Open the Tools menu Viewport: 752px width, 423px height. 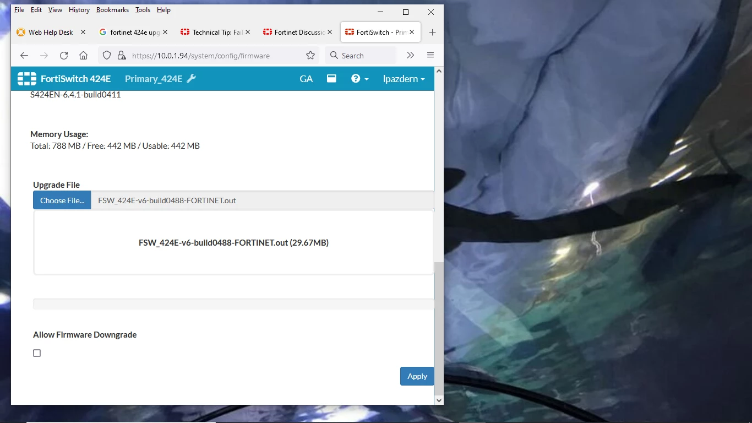[143, 10]
